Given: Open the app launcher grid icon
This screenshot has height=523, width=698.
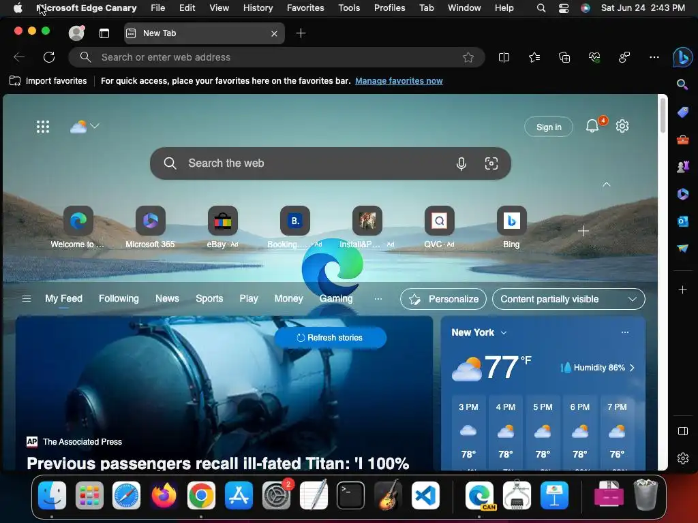Looking at the screenshot, I should [x=43, y=127].
